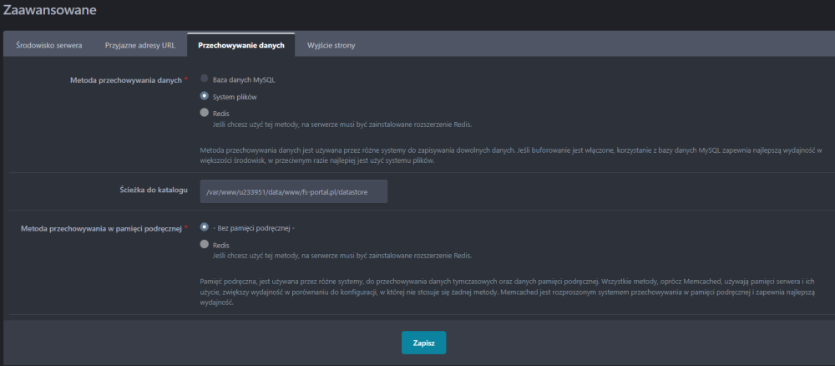Switch to Przyjazne adresy URL tab
Image resolution: width=835 pixels, height=366 pixels.
(x=139, y=45)
